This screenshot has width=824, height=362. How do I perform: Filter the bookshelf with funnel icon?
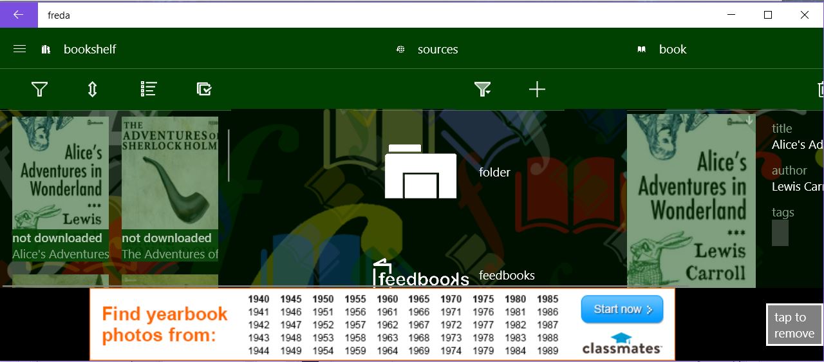point(40,89)
